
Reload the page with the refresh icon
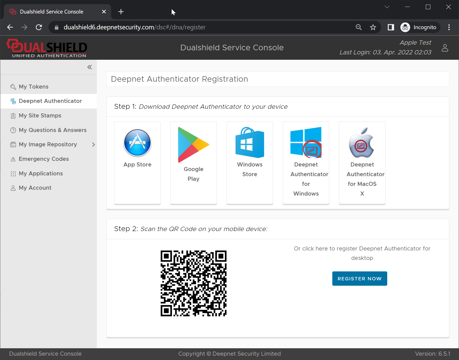click(39, 27)
